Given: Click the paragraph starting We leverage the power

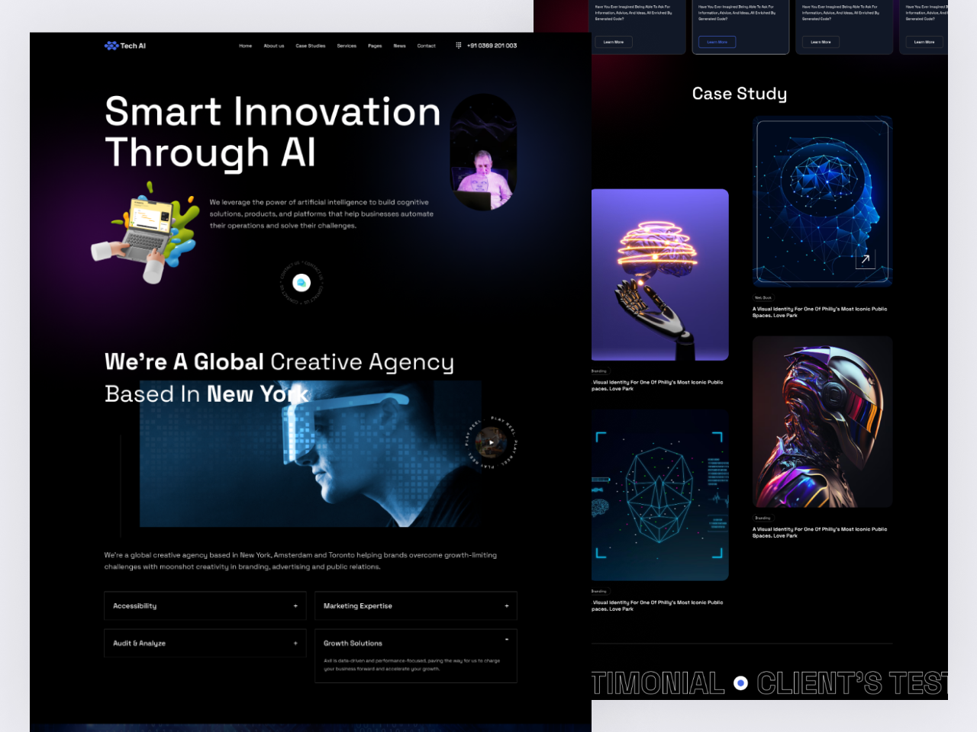Looking at the screenshot, I should [x=321, y=214].
